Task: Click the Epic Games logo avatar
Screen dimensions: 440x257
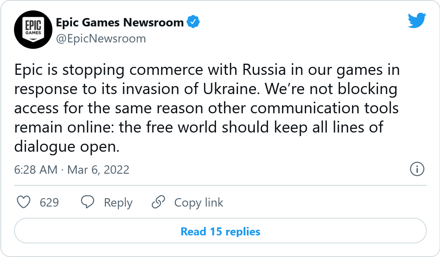Action: (x=33, y=30)
